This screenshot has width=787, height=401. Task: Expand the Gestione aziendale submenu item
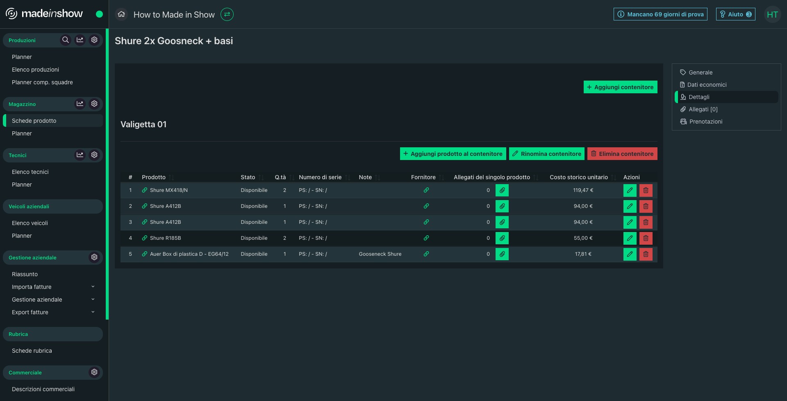(53, 300)
